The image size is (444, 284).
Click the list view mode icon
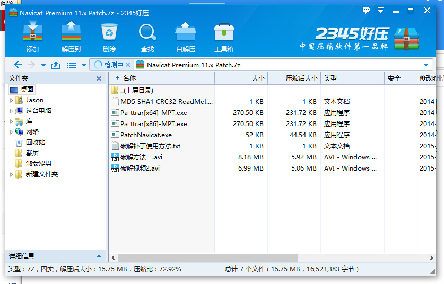click(x=72, y=65)
